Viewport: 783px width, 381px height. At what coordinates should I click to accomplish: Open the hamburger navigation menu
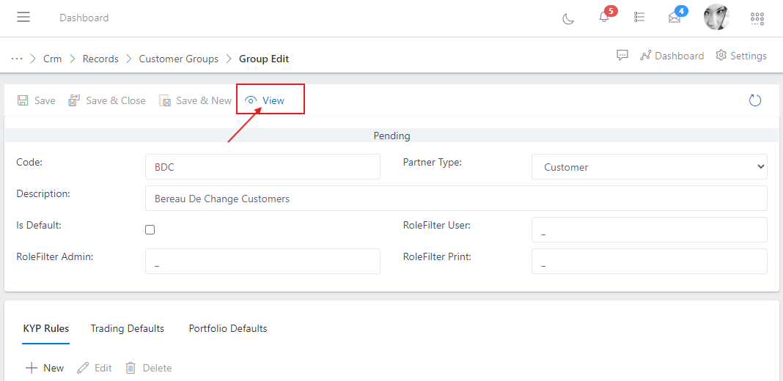pyautogui.click(x=23, y=17)
